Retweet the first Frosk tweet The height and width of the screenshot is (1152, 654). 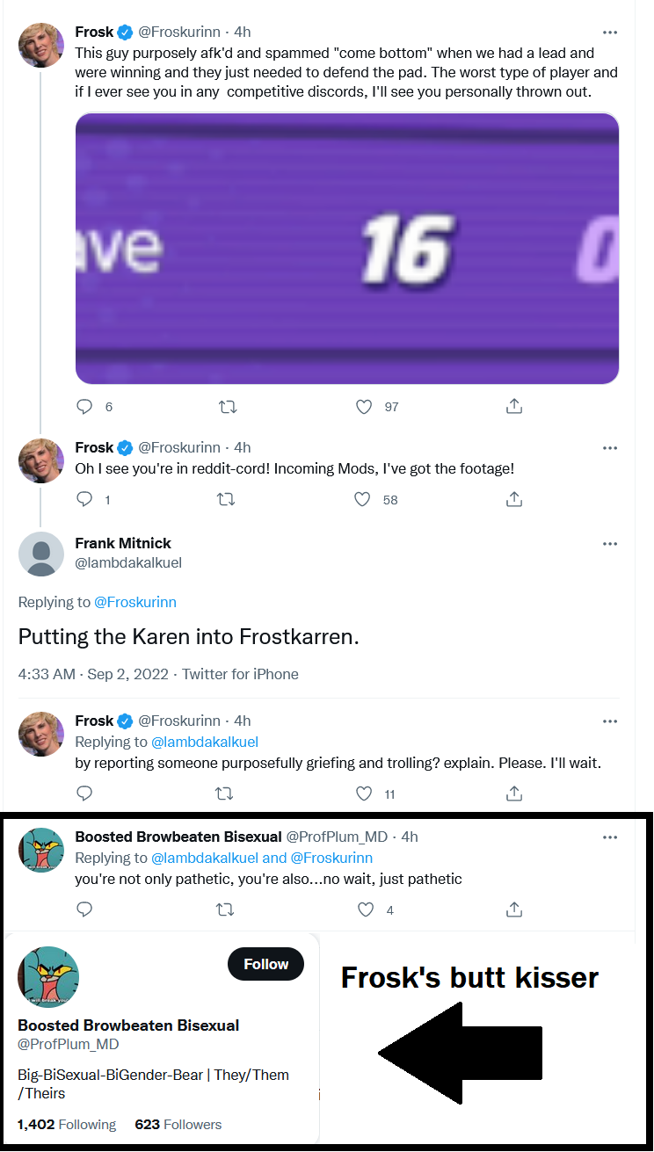click(227, 407)
